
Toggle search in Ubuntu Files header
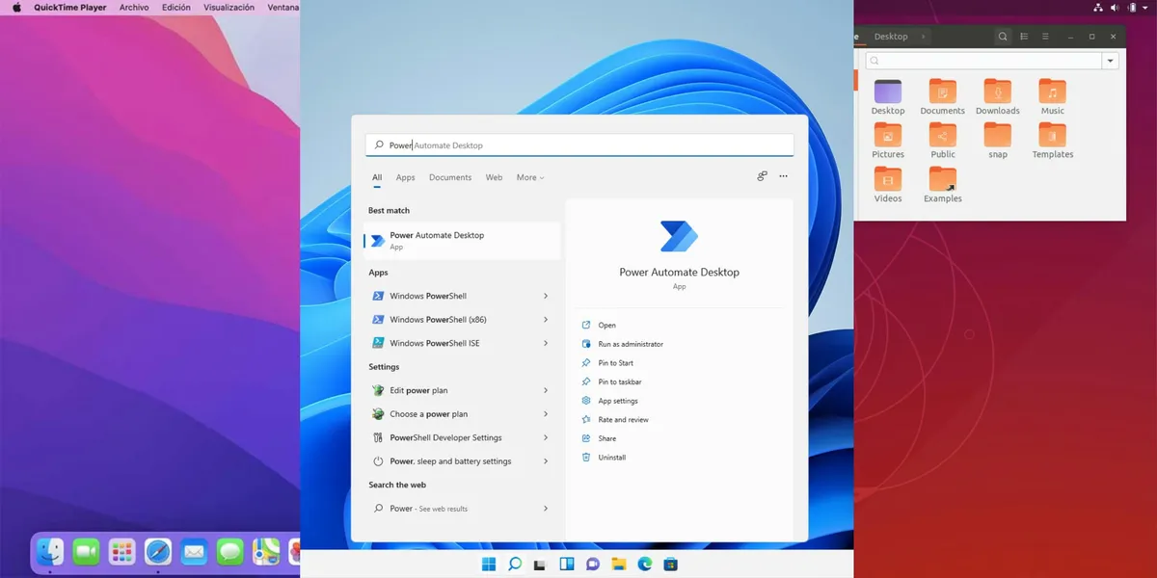[1003, 37]
